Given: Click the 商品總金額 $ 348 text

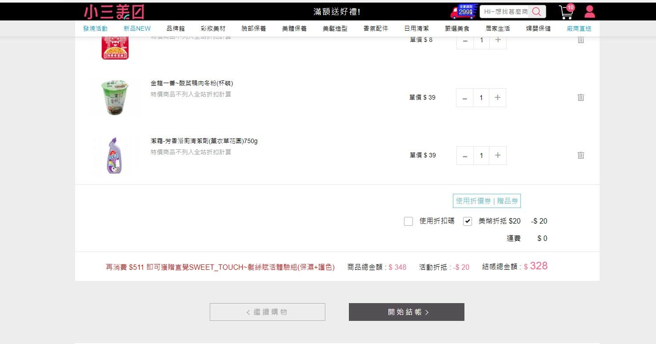Looking at the screenshot, I should point(377,267).
